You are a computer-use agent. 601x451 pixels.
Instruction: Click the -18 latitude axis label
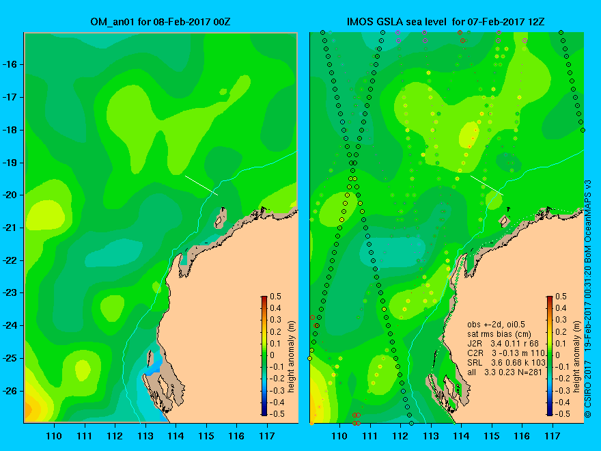[x=9, y=130]
